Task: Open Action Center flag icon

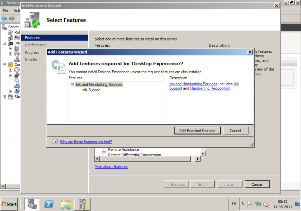Action: coord(249,204)
